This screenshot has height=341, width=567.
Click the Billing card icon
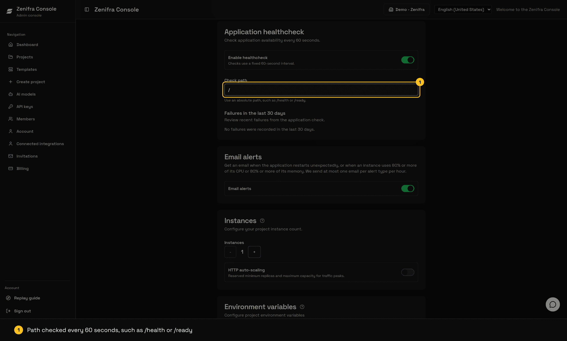pos(11,168)
